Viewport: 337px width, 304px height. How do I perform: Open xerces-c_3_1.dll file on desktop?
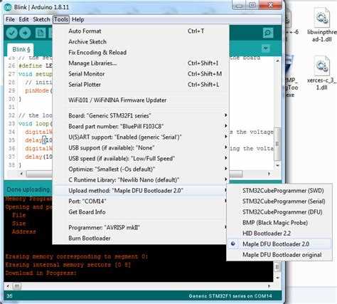coord(322,73)
